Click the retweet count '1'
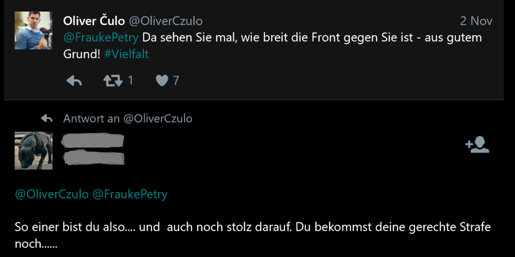 tap(130, 80)
